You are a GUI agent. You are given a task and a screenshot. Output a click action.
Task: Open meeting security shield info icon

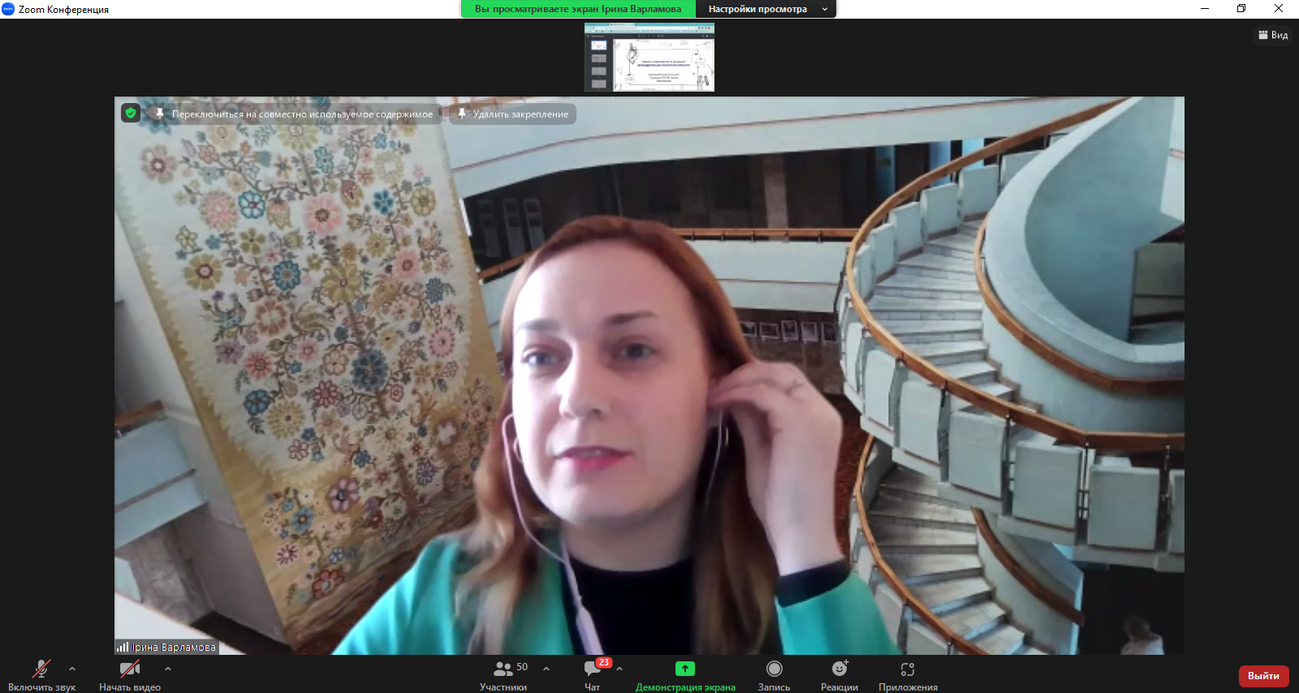(x=131, y=114)
